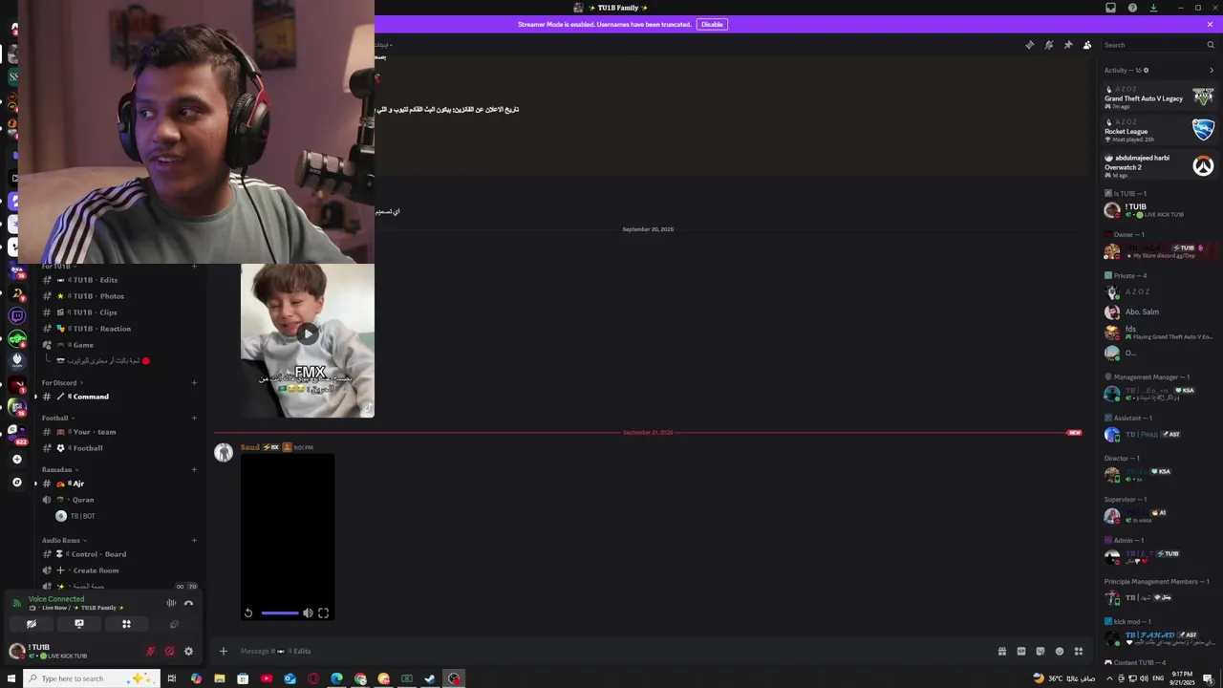Disable Streamer Mode via Disable button
Image resolution: width=1223 pixels, height=688 pixels.
point(712,24)
